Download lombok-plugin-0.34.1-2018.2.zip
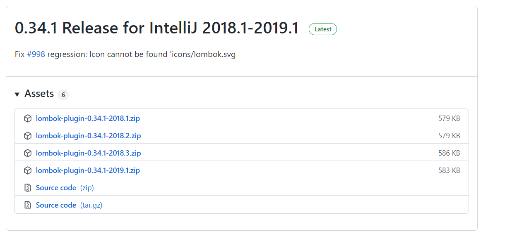 point(88,136)
